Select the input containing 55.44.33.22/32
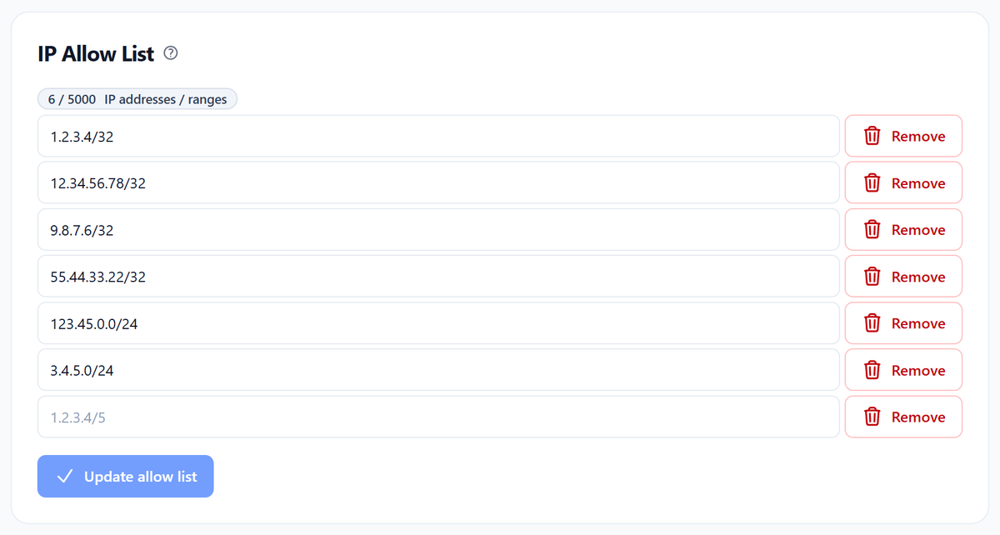Screen dimensions: 1000x535 (437, 276)
